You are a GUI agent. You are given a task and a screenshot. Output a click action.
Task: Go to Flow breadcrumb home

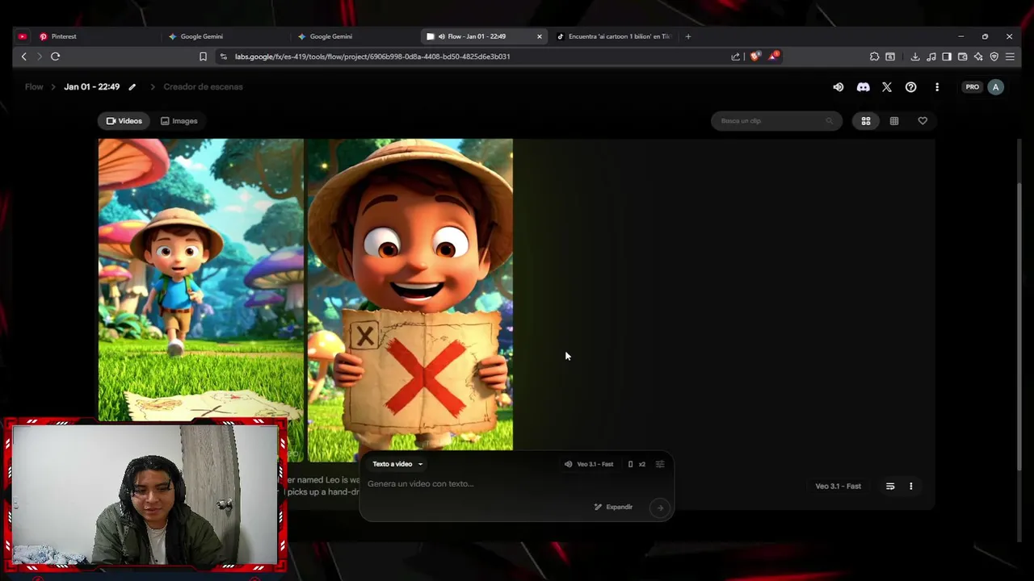(34, 87)
